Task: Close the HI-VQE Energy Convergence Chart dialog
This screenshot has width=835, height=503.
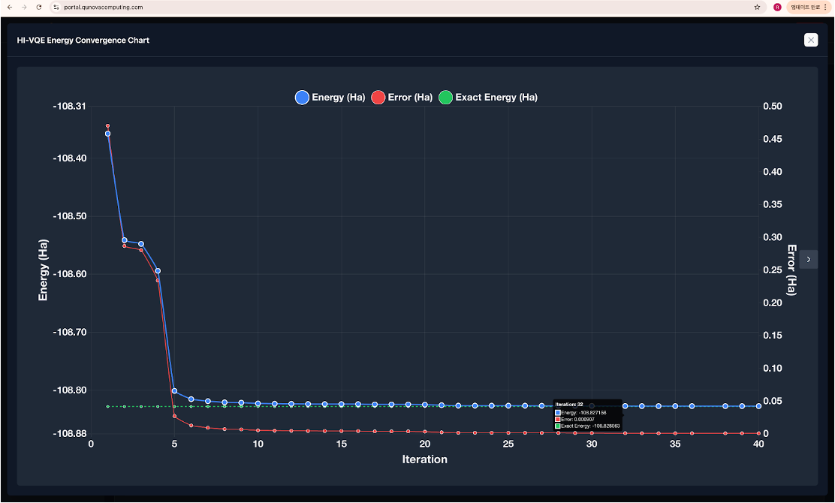Action: [810, 40]
